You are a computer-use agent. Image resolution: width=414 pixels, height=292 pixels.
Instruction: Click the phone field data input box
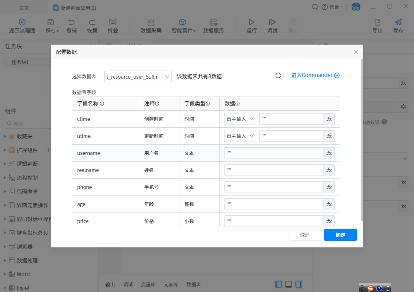[274, 187]
